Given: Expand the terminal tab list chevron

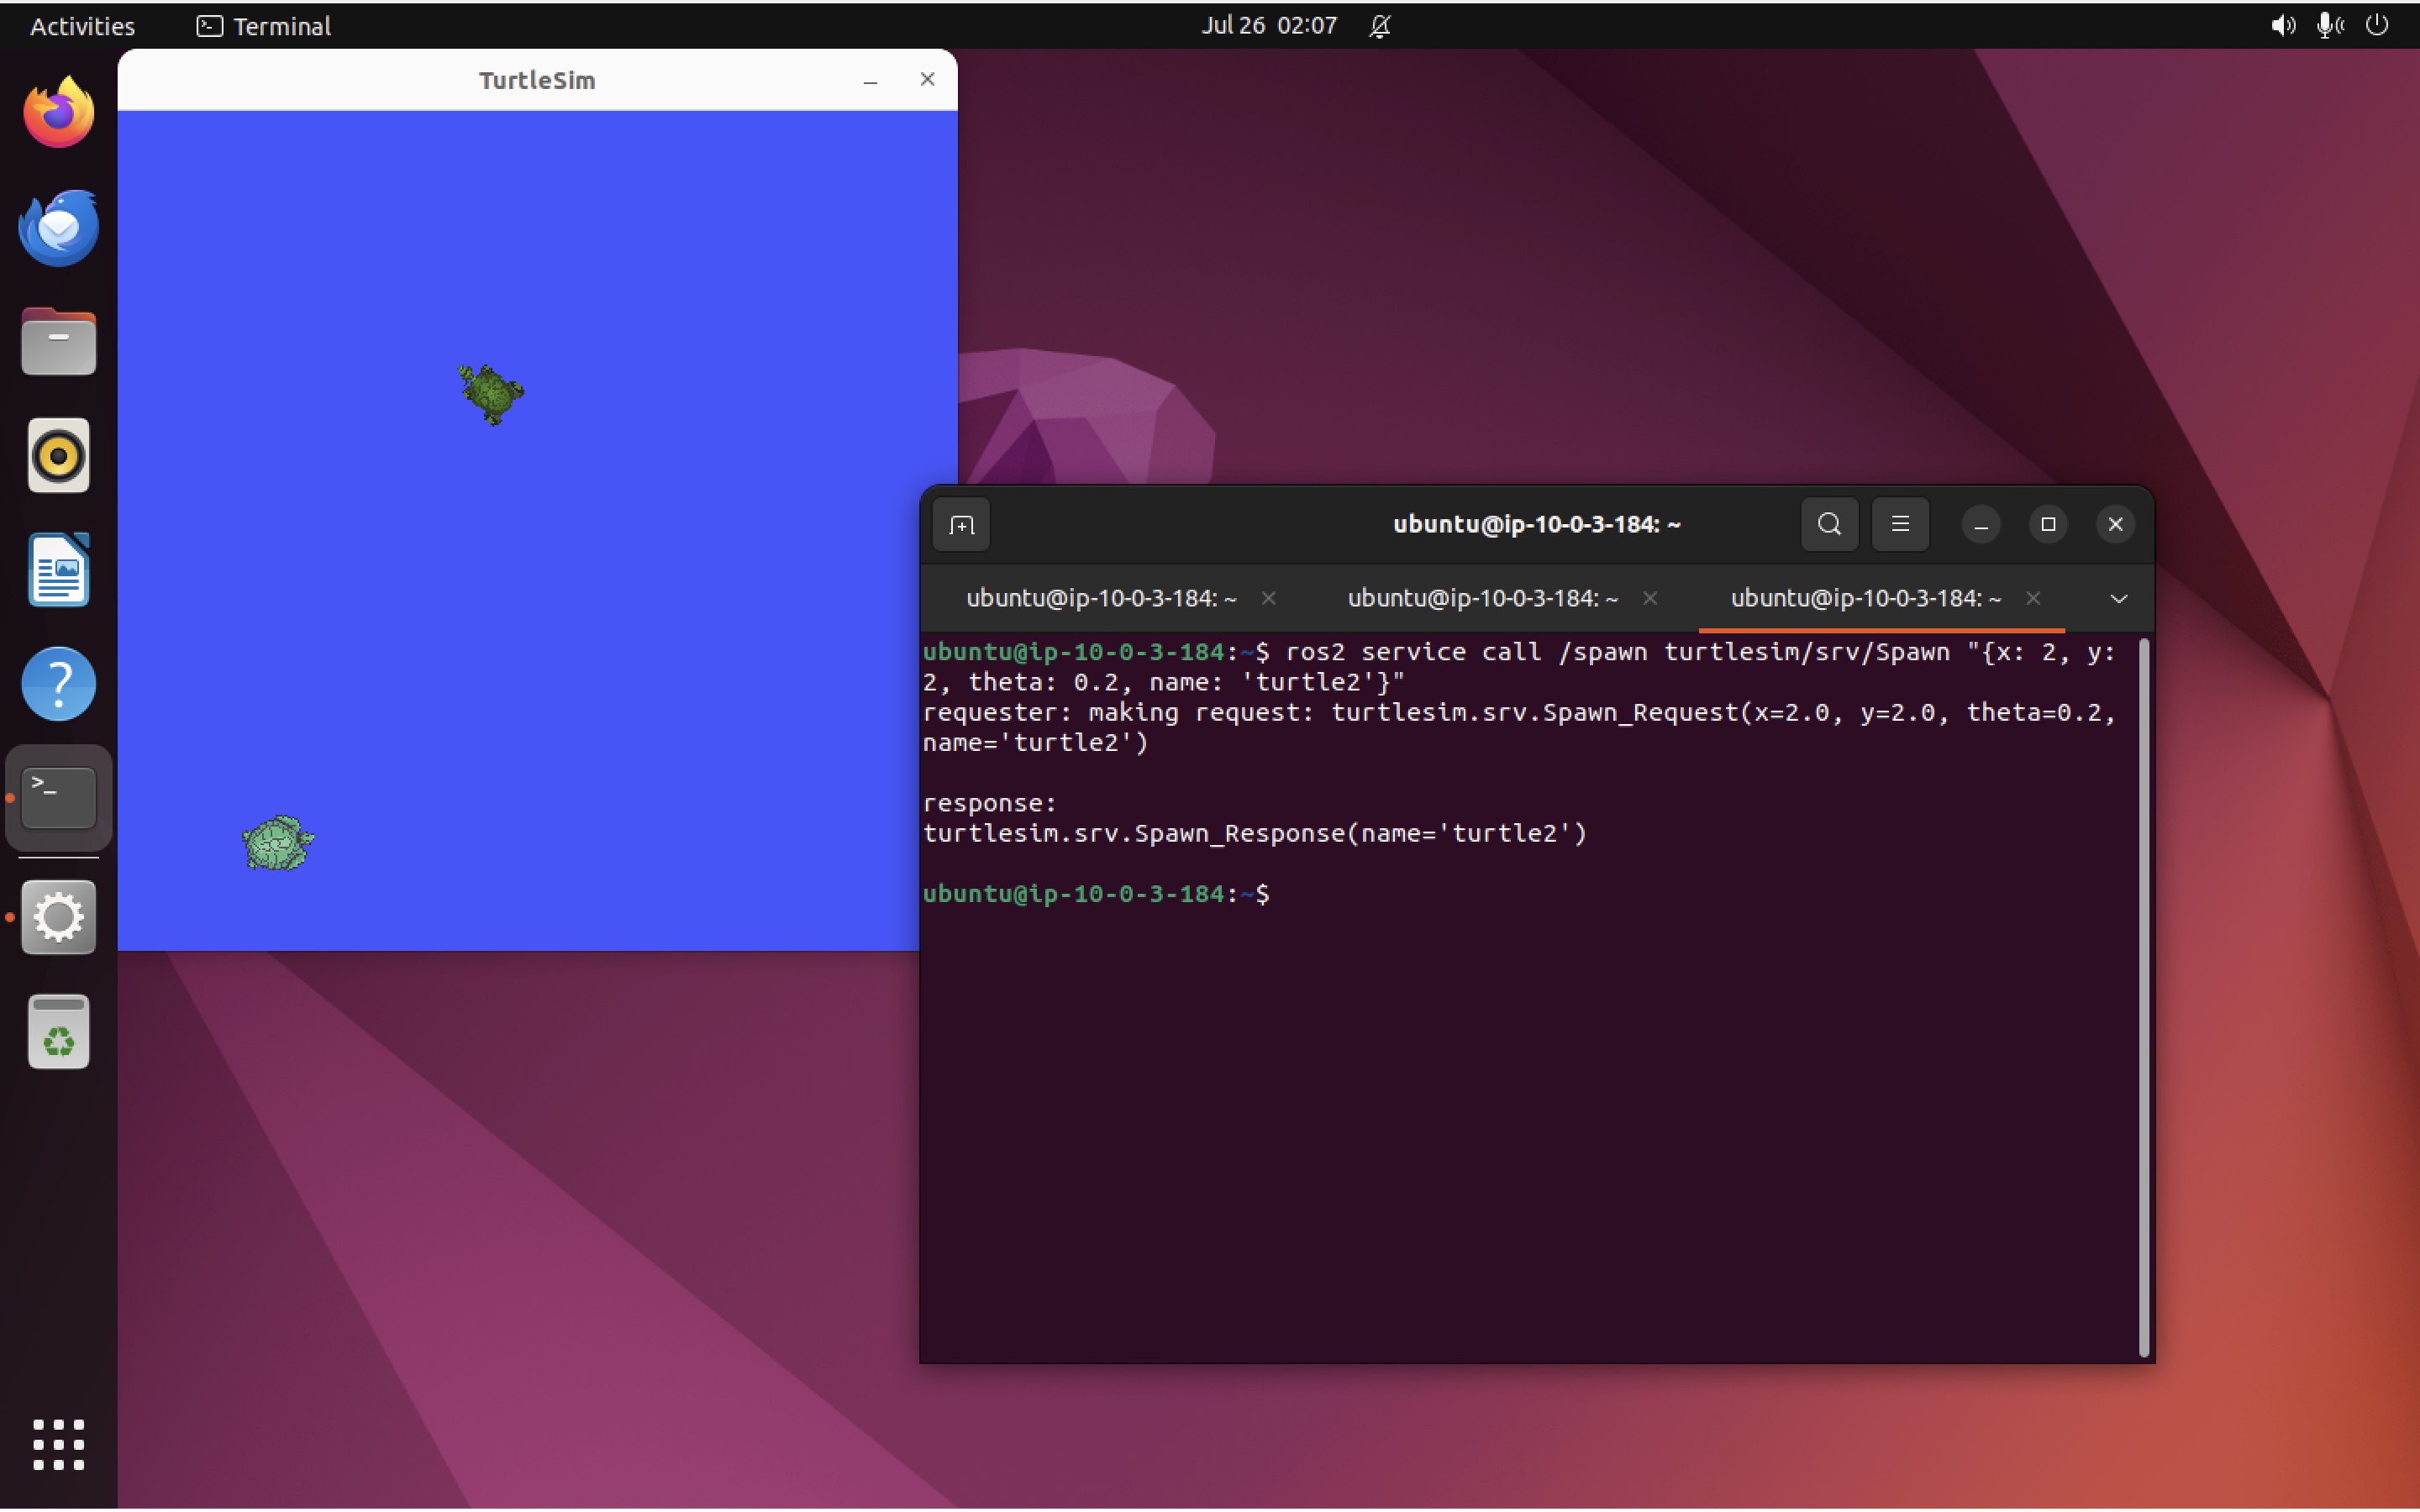Looking at the screenshot, I should (2118, 599).
